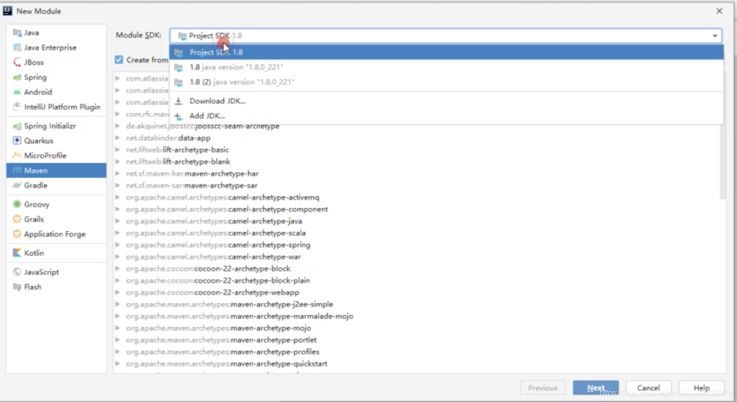Choose 1.8 java version "1.8.0_221" option
737x402 pixels.
tap(446, 67)
